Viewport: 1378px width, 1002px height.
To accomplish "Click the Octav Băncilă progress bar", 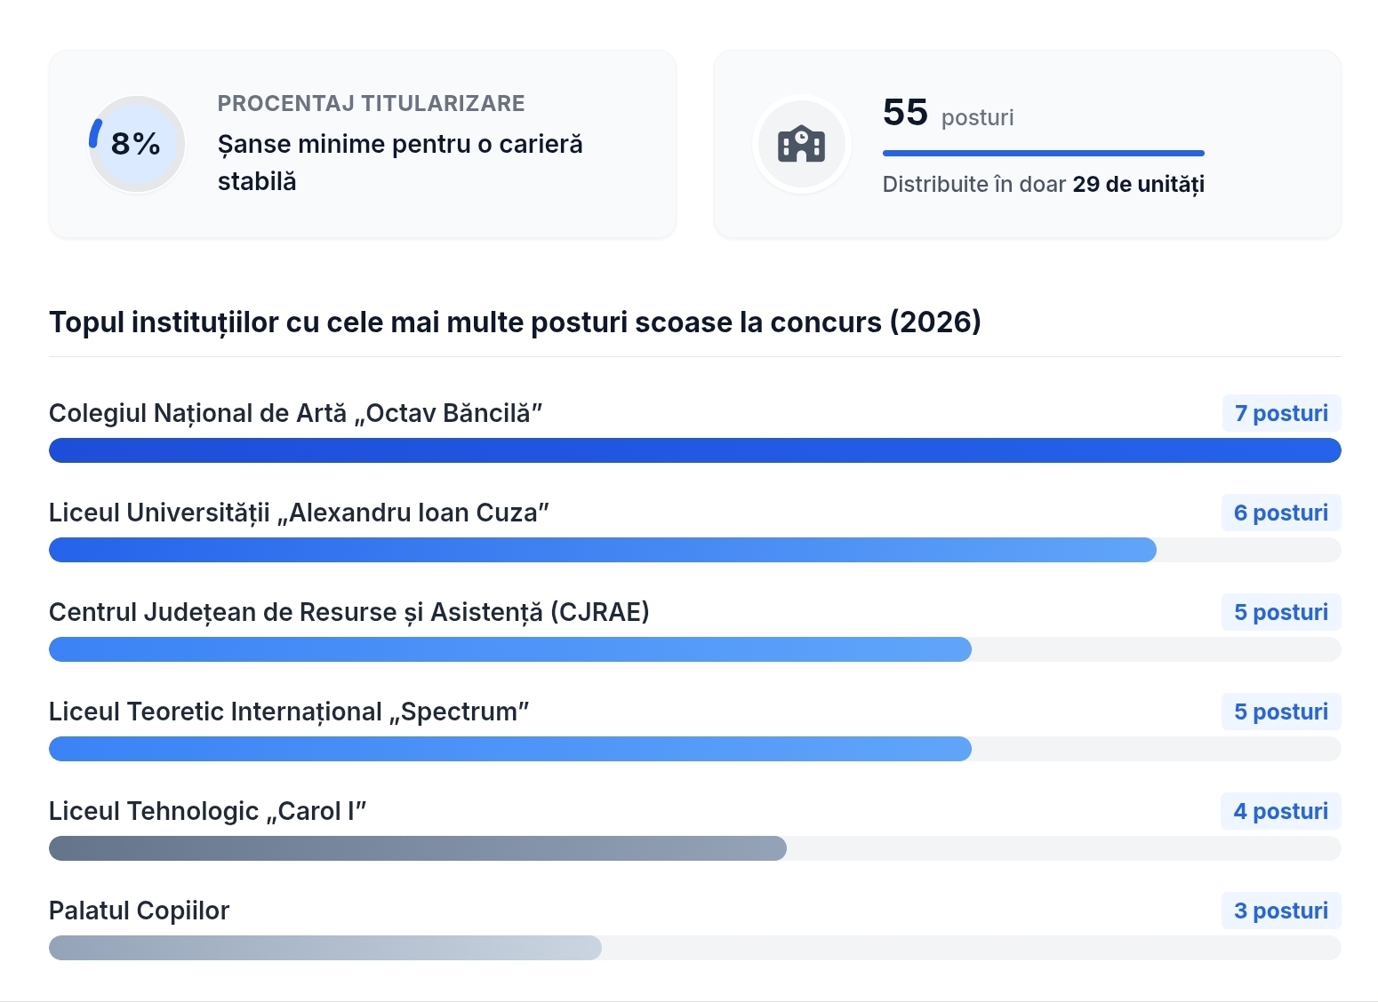I will click(695, 450).
